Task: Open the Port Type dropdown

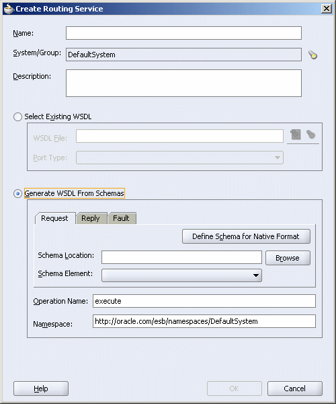Action: coord(179,158)
